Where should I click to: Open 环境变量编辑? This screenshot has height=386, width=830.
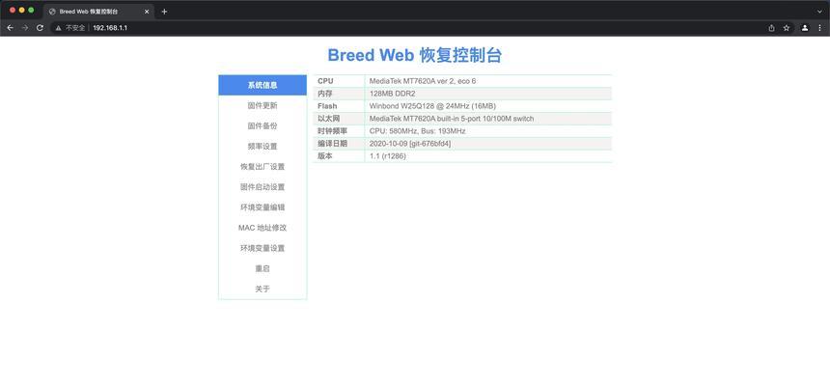tap(263, 207)
